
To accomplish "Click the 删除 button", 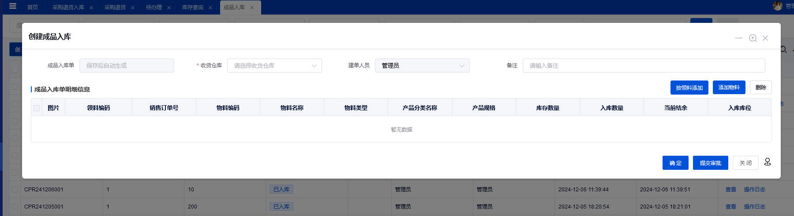I will click(x=761, y=88).
